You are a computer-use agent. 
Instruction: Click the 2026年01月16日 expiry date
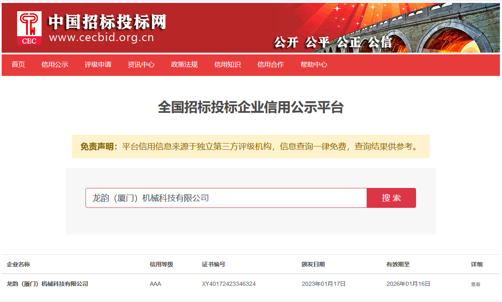coord(408,284)
